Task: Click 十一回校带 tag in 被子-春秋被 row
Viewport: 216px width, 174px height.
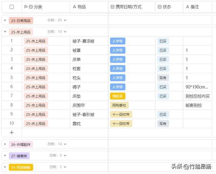Action: point(121,115)
